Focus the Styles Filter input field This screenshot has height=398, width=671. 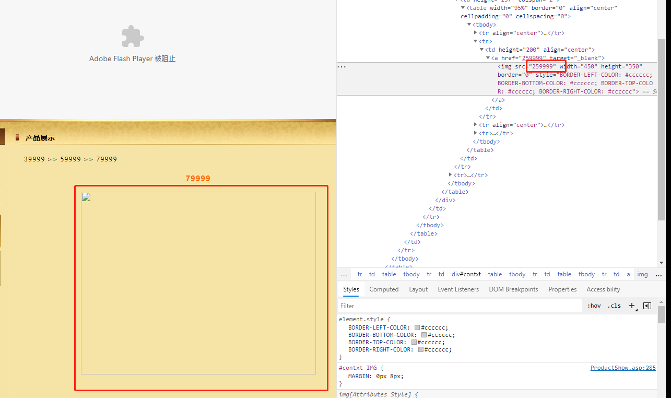[460, 306]
